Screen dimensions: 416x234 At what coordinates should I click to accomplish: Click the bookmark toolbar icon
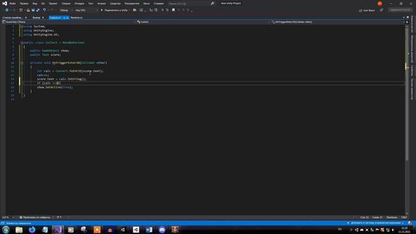[174, 10]
